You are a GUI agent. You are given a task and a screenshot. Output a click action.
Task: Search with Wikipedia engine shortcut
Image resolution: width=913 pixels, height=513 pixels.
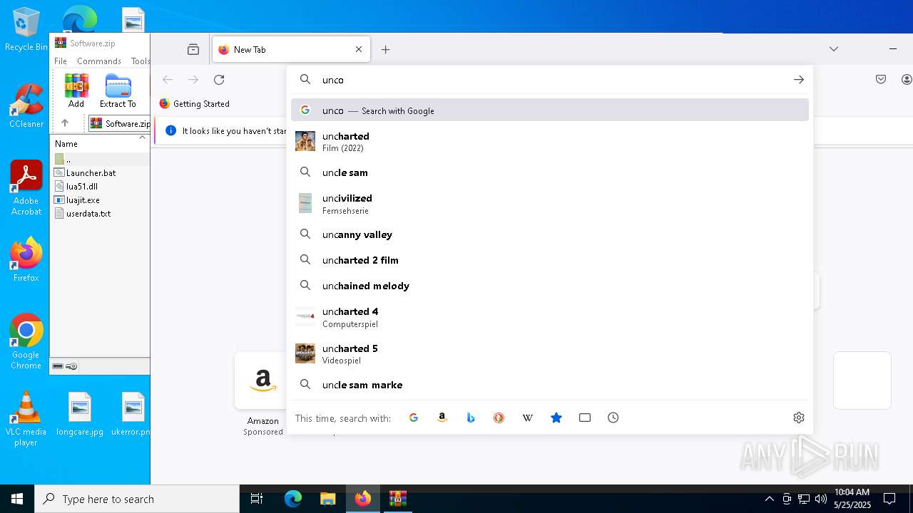(x=528, y=418)
